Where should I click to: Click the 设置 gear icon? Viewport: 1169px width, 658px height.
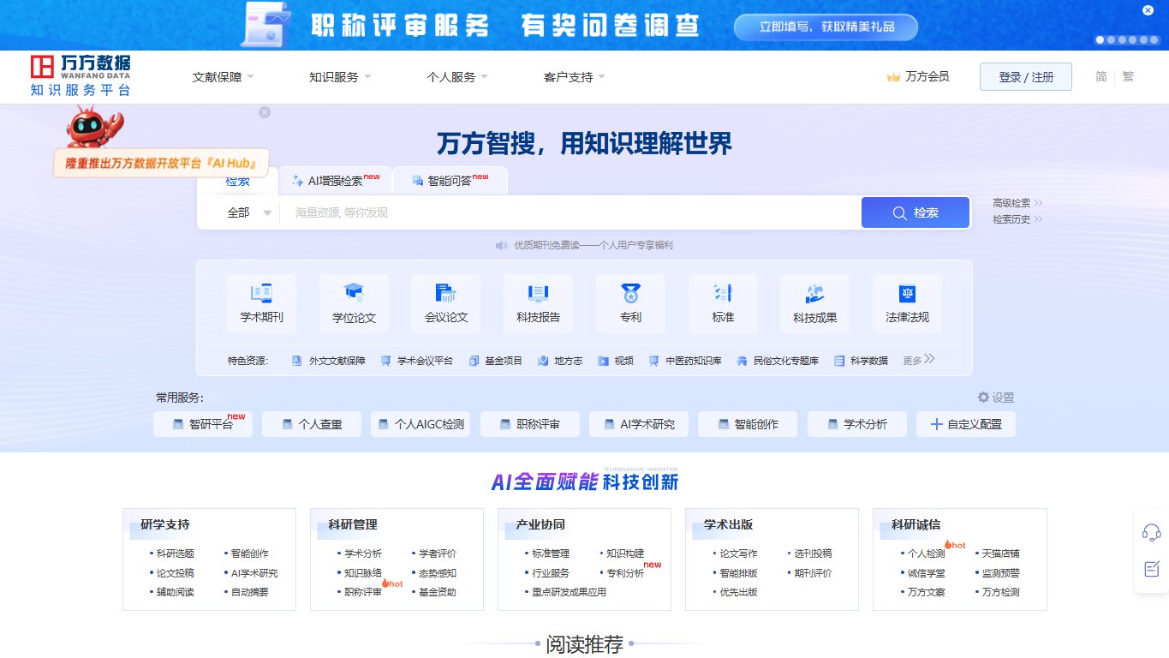(983, 398)
